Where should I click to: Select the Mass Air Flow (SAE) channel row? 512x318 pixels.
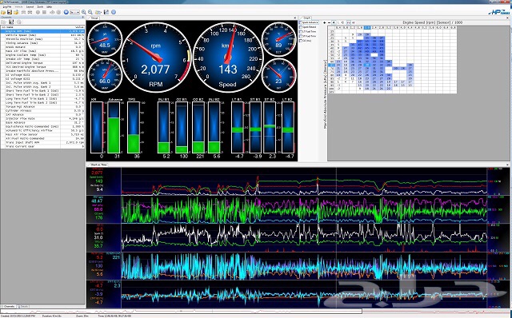pyautogui.click(x=42, y=51)
